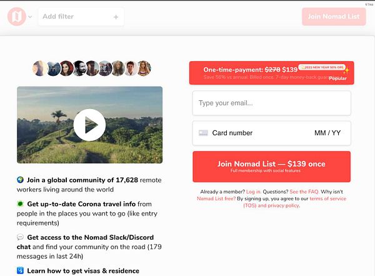This screenshot has width=375, height=276.
Task: Open the See the FAQ link
Action: [x=304, y=192]
